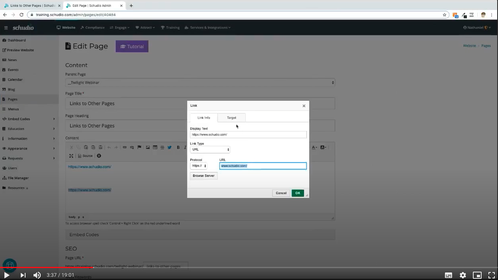
Task: Click the Anchor flag icon
Action: click(139, 147)
